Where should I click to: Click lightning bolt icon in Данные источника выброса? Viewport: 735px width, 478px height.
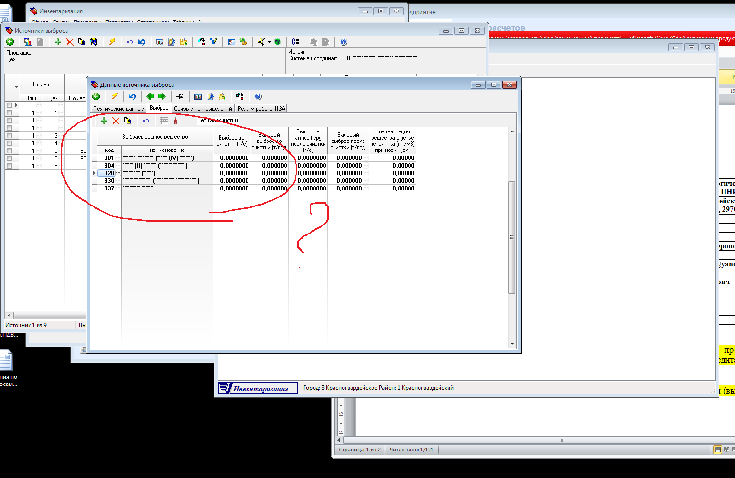point(115,97)
